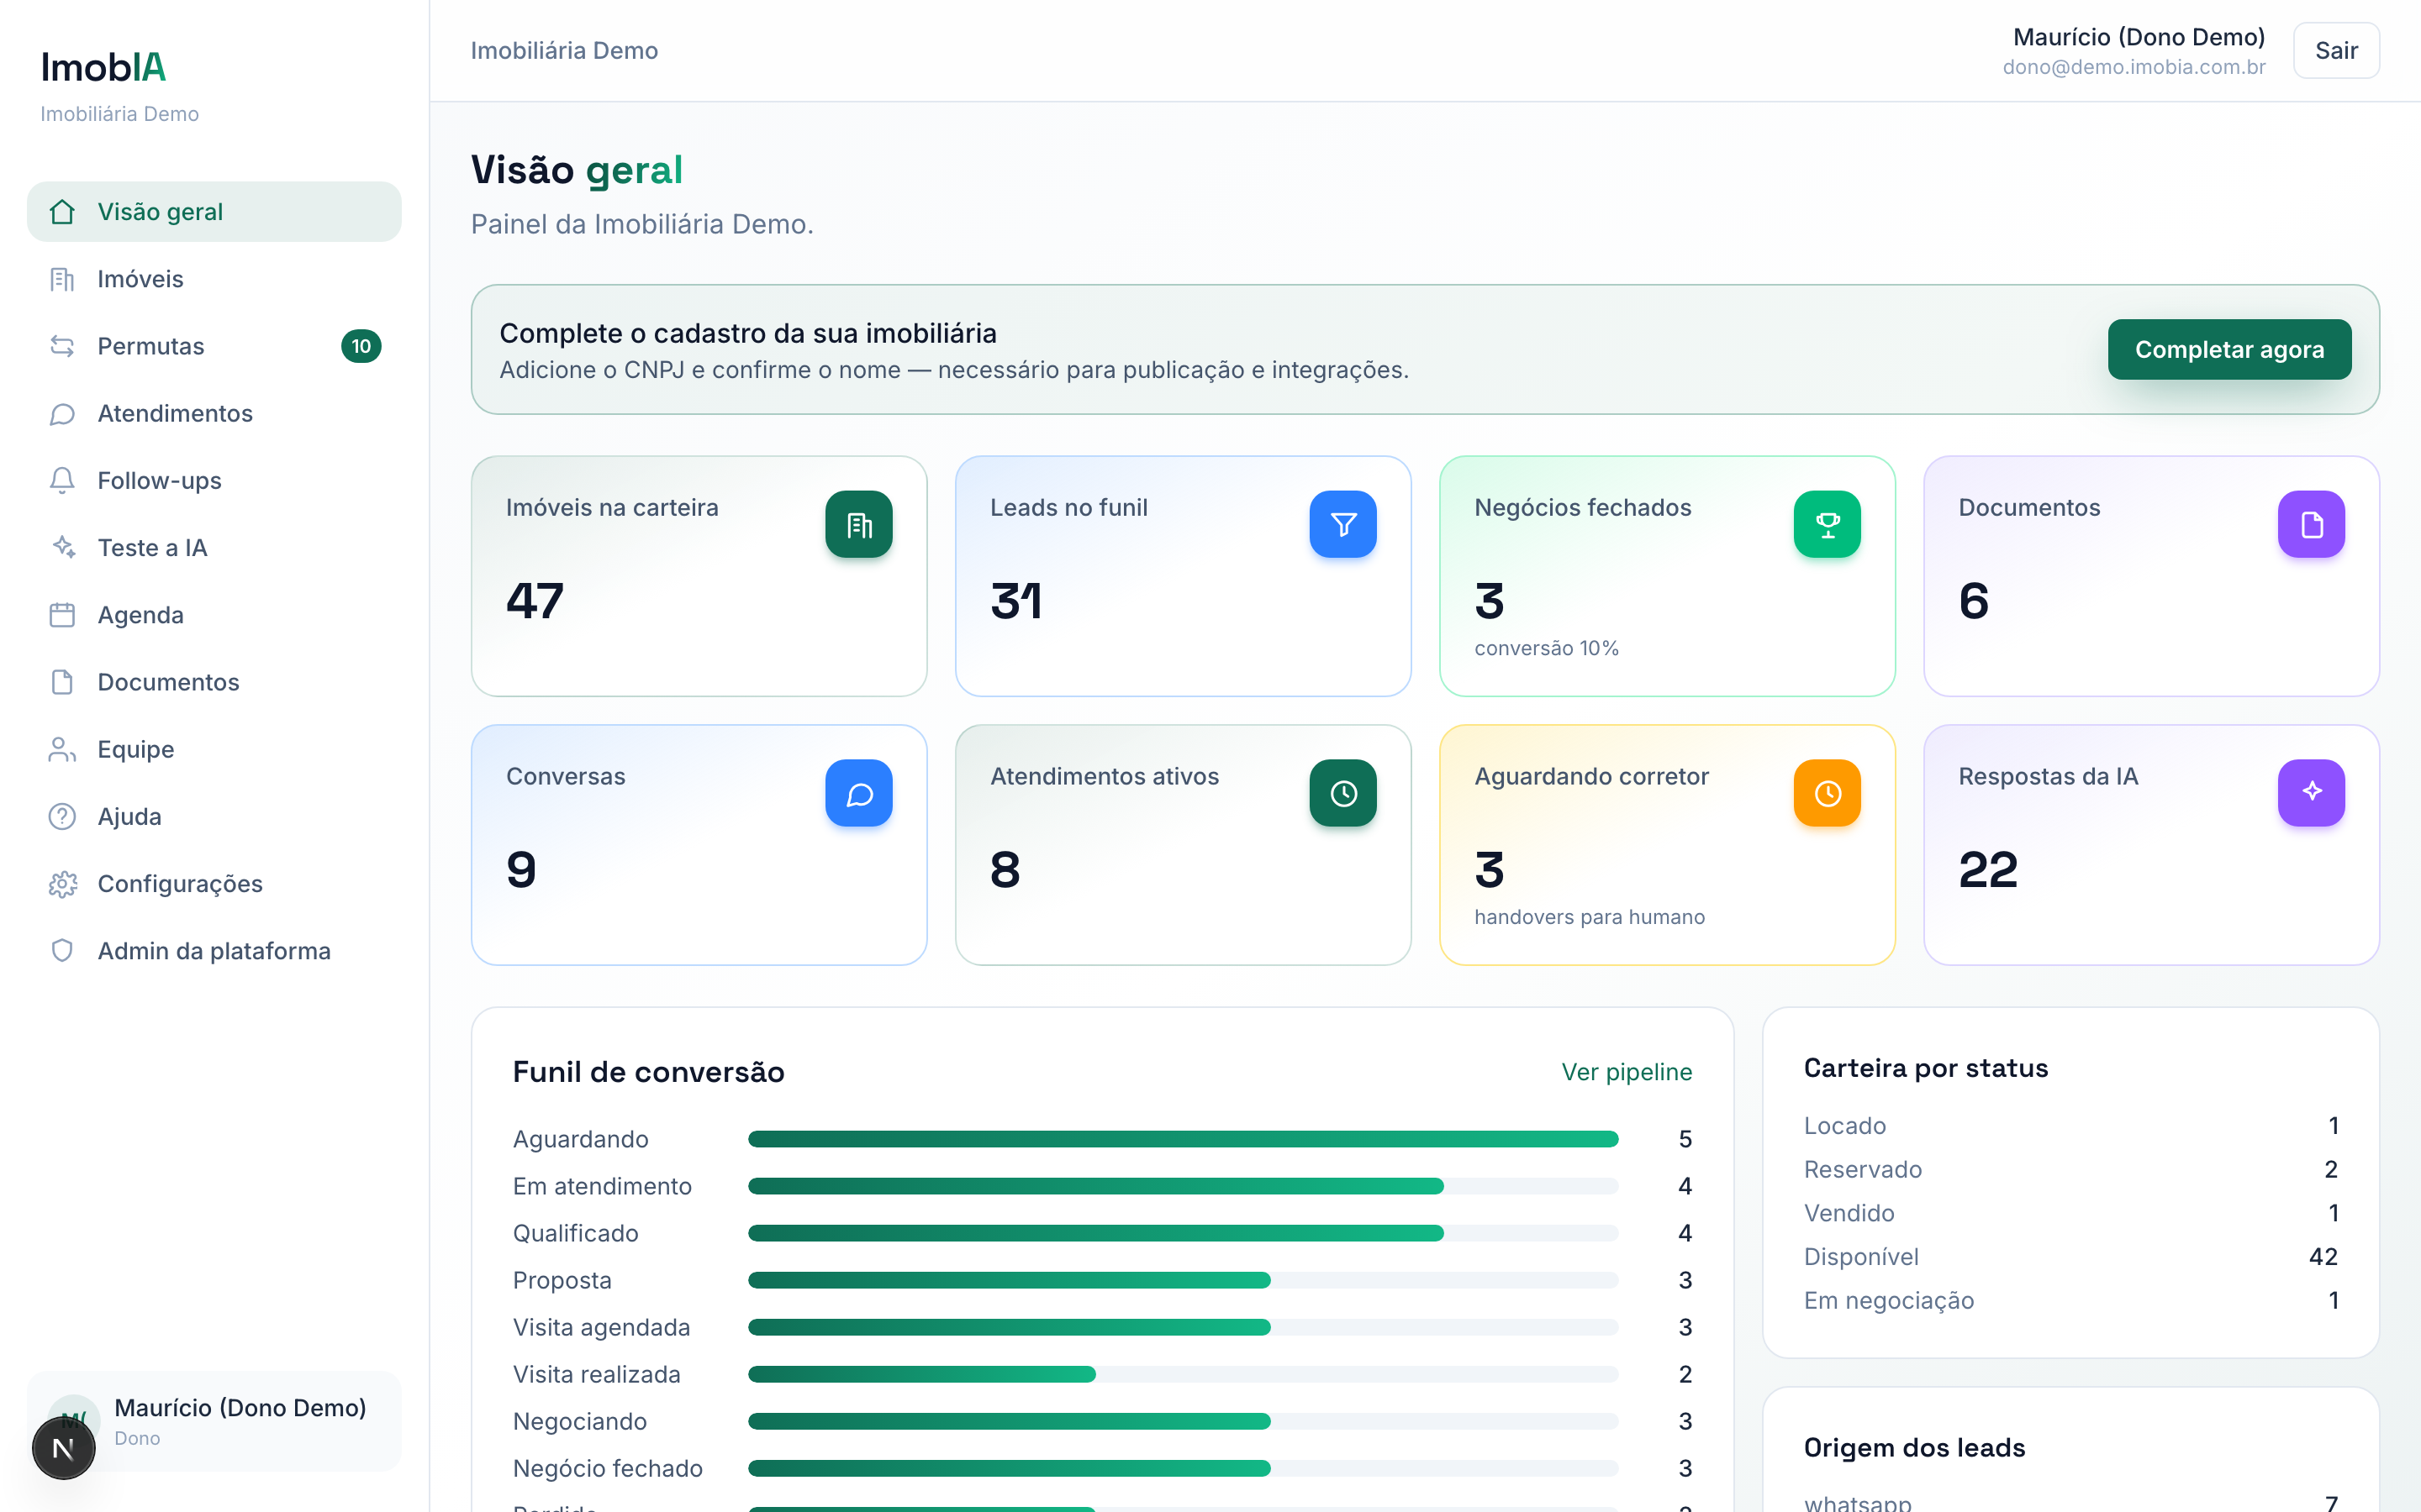The width and height of the screenshot is (2421, 1512).
Task: Go to the Atendimentos page
Action: tap(214, 413)
